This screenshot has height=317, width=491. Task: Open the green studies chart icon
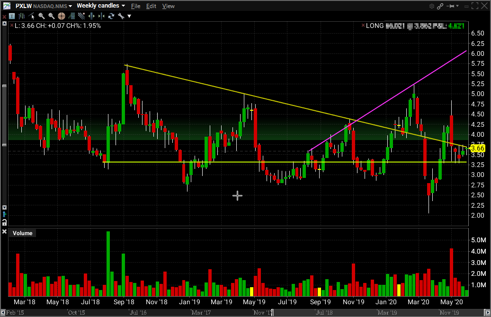coord(71,16)
